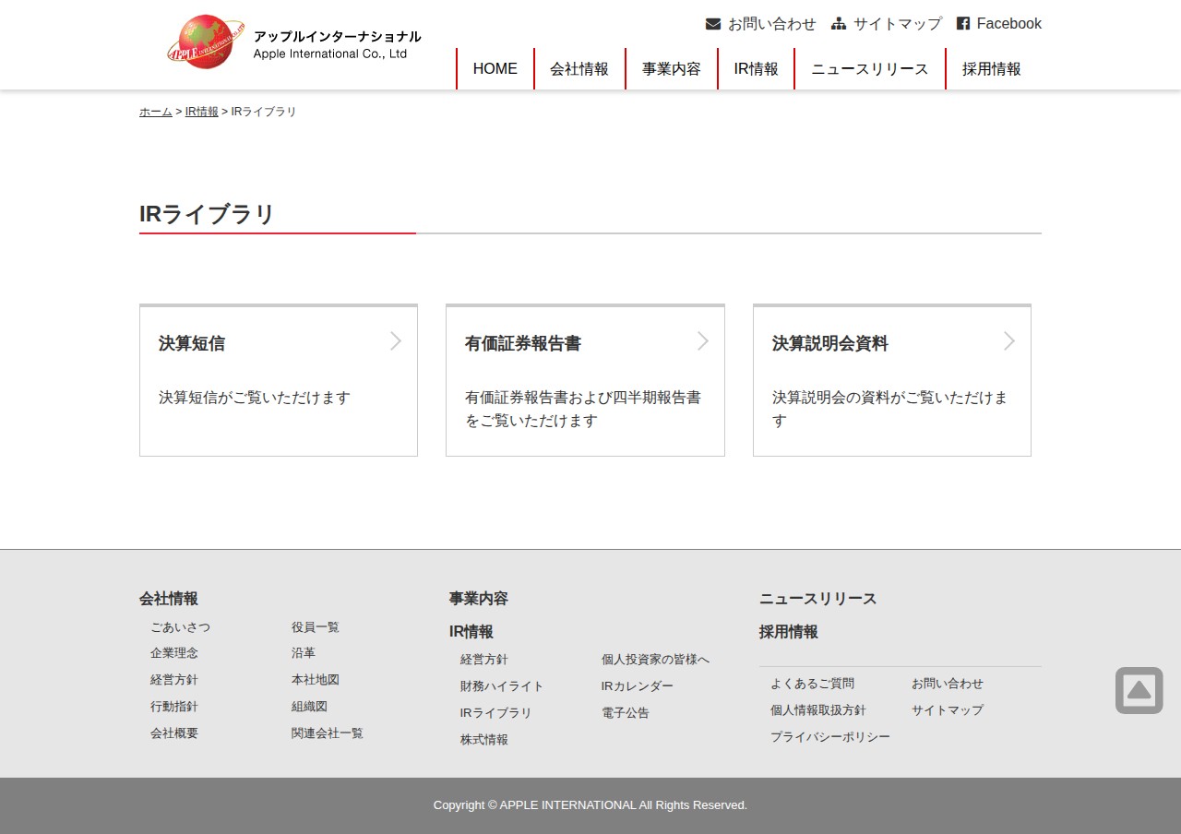Click the footer 会社情報 heading
The height and width of the screenshot is (834, 1181).
click(x=169, y=599)
